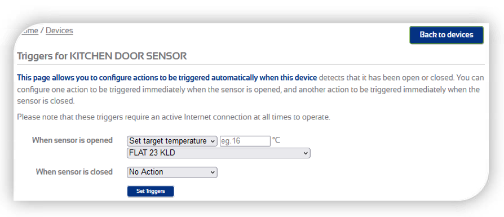Open the FLAT 23 KLD device dropdown
Image resolution: width=504 pixels, height=217 pixels.
point(219,153)
